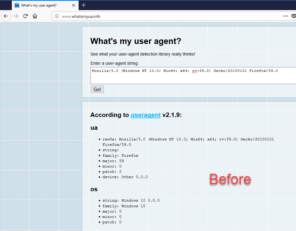The width and height of the screenshot is (296, 231).
Task: Click the detection library tagline sentence
Action: [143, 54]
